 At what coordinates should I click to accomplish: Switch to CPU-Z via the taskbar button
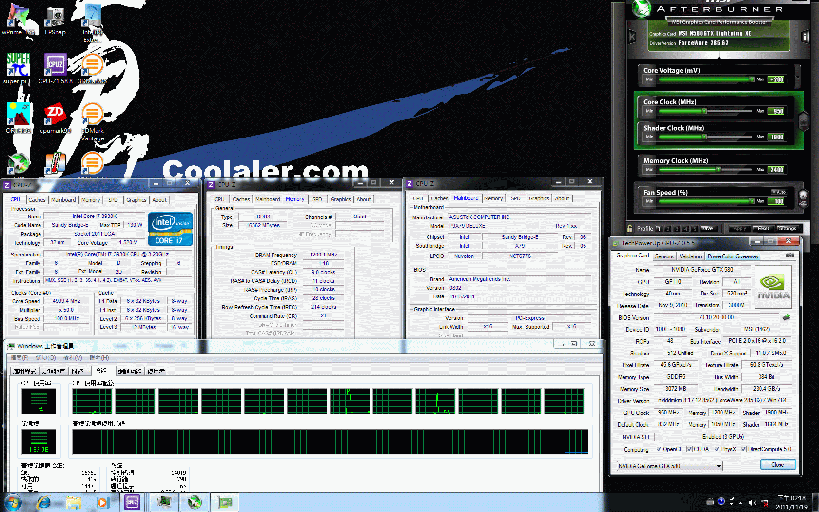(x=132, y=502)
